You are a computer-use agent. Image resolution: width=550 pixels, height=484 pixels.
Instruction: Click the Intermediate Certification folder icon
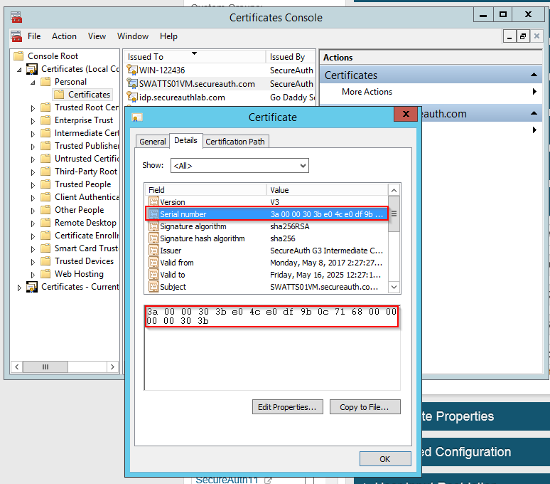tap(45, 133)
